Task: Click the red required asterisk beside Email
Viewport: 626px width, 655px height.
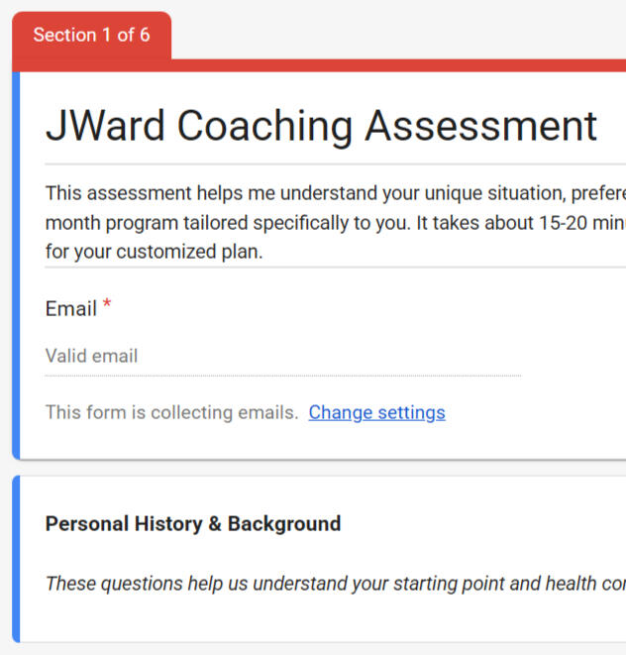Action: click(107, 305)
